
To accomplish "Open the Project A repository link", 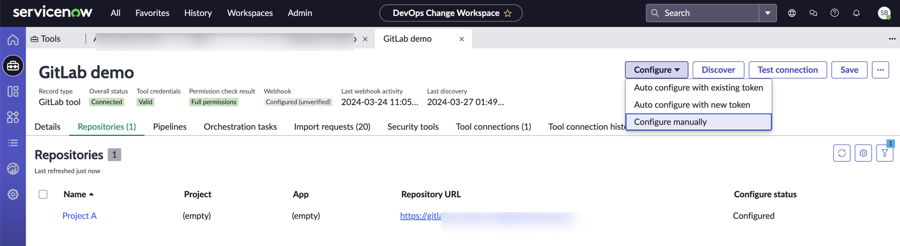I will pyautogui.click(x=79, y=215).
